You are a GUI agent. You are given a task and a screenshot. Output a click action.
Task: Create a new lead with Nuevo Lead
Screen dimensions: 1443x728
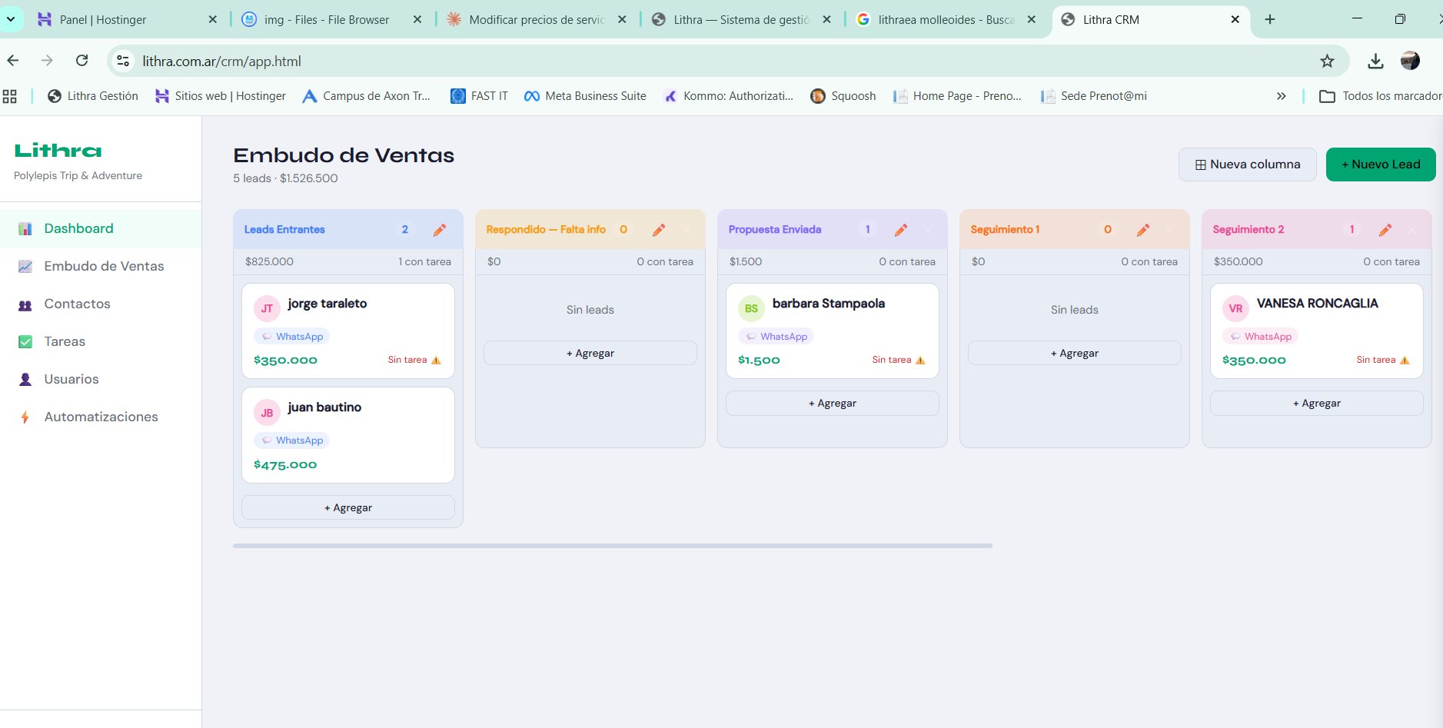click(x=1381, y=165)
